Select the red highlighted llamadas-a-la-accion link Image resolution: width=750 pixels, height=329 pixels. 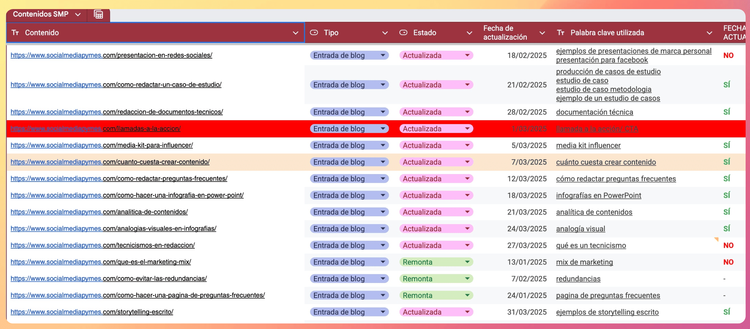[95, 129]
